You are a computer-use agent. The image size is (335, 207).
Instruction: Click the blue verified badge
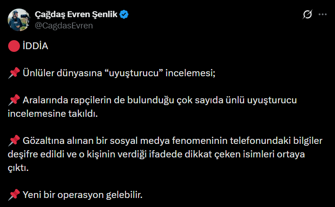point(124,15)
